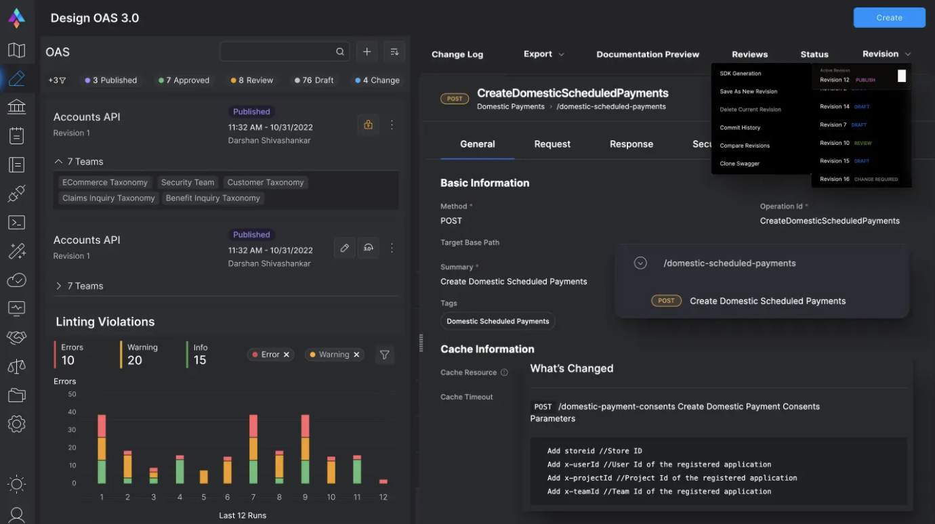
Task: Open the terminal console icon in sidebar
Action: click(17, 223)
